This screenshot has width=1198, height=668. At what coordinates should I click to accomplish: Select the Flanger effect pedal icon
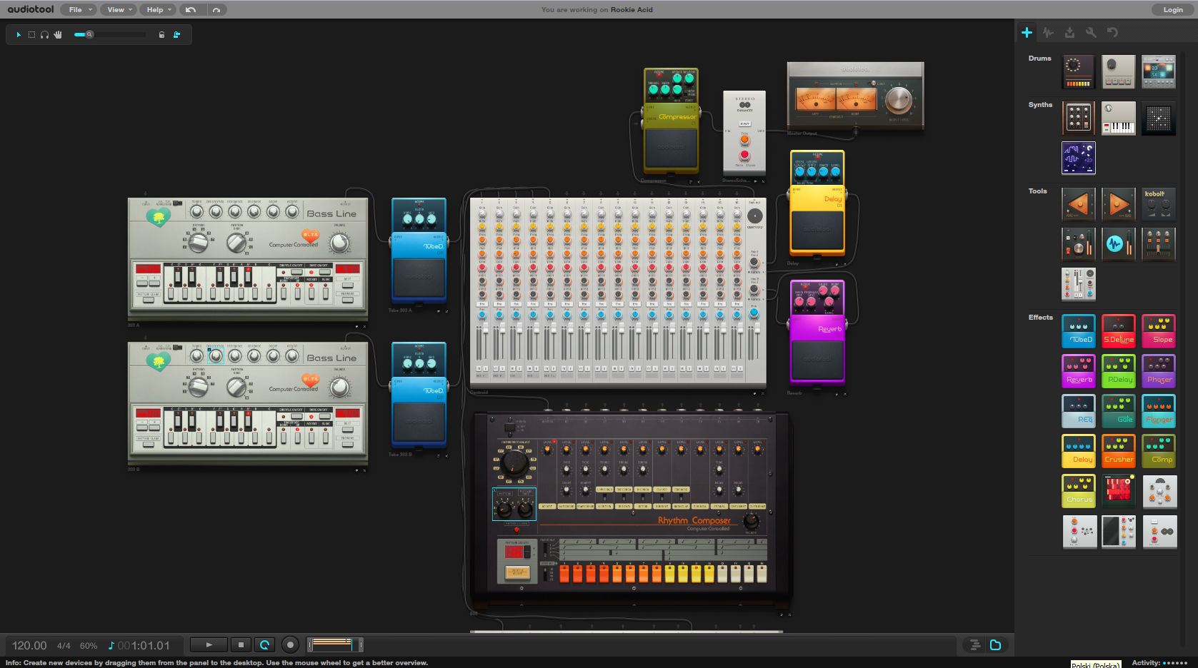[1158, 411]
